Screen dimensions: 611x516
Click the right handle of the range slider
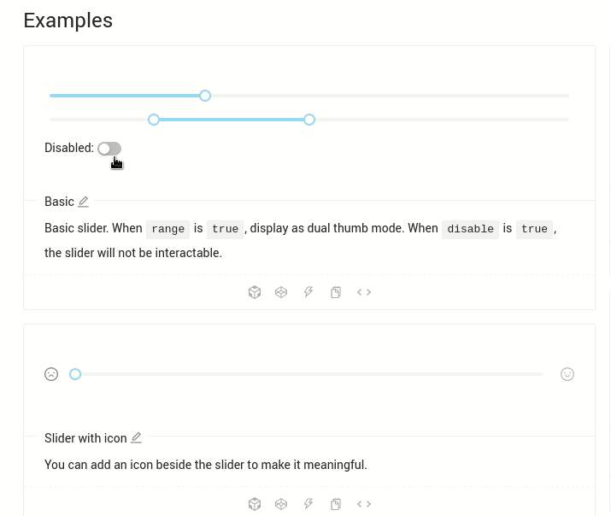tap(309, 120)
